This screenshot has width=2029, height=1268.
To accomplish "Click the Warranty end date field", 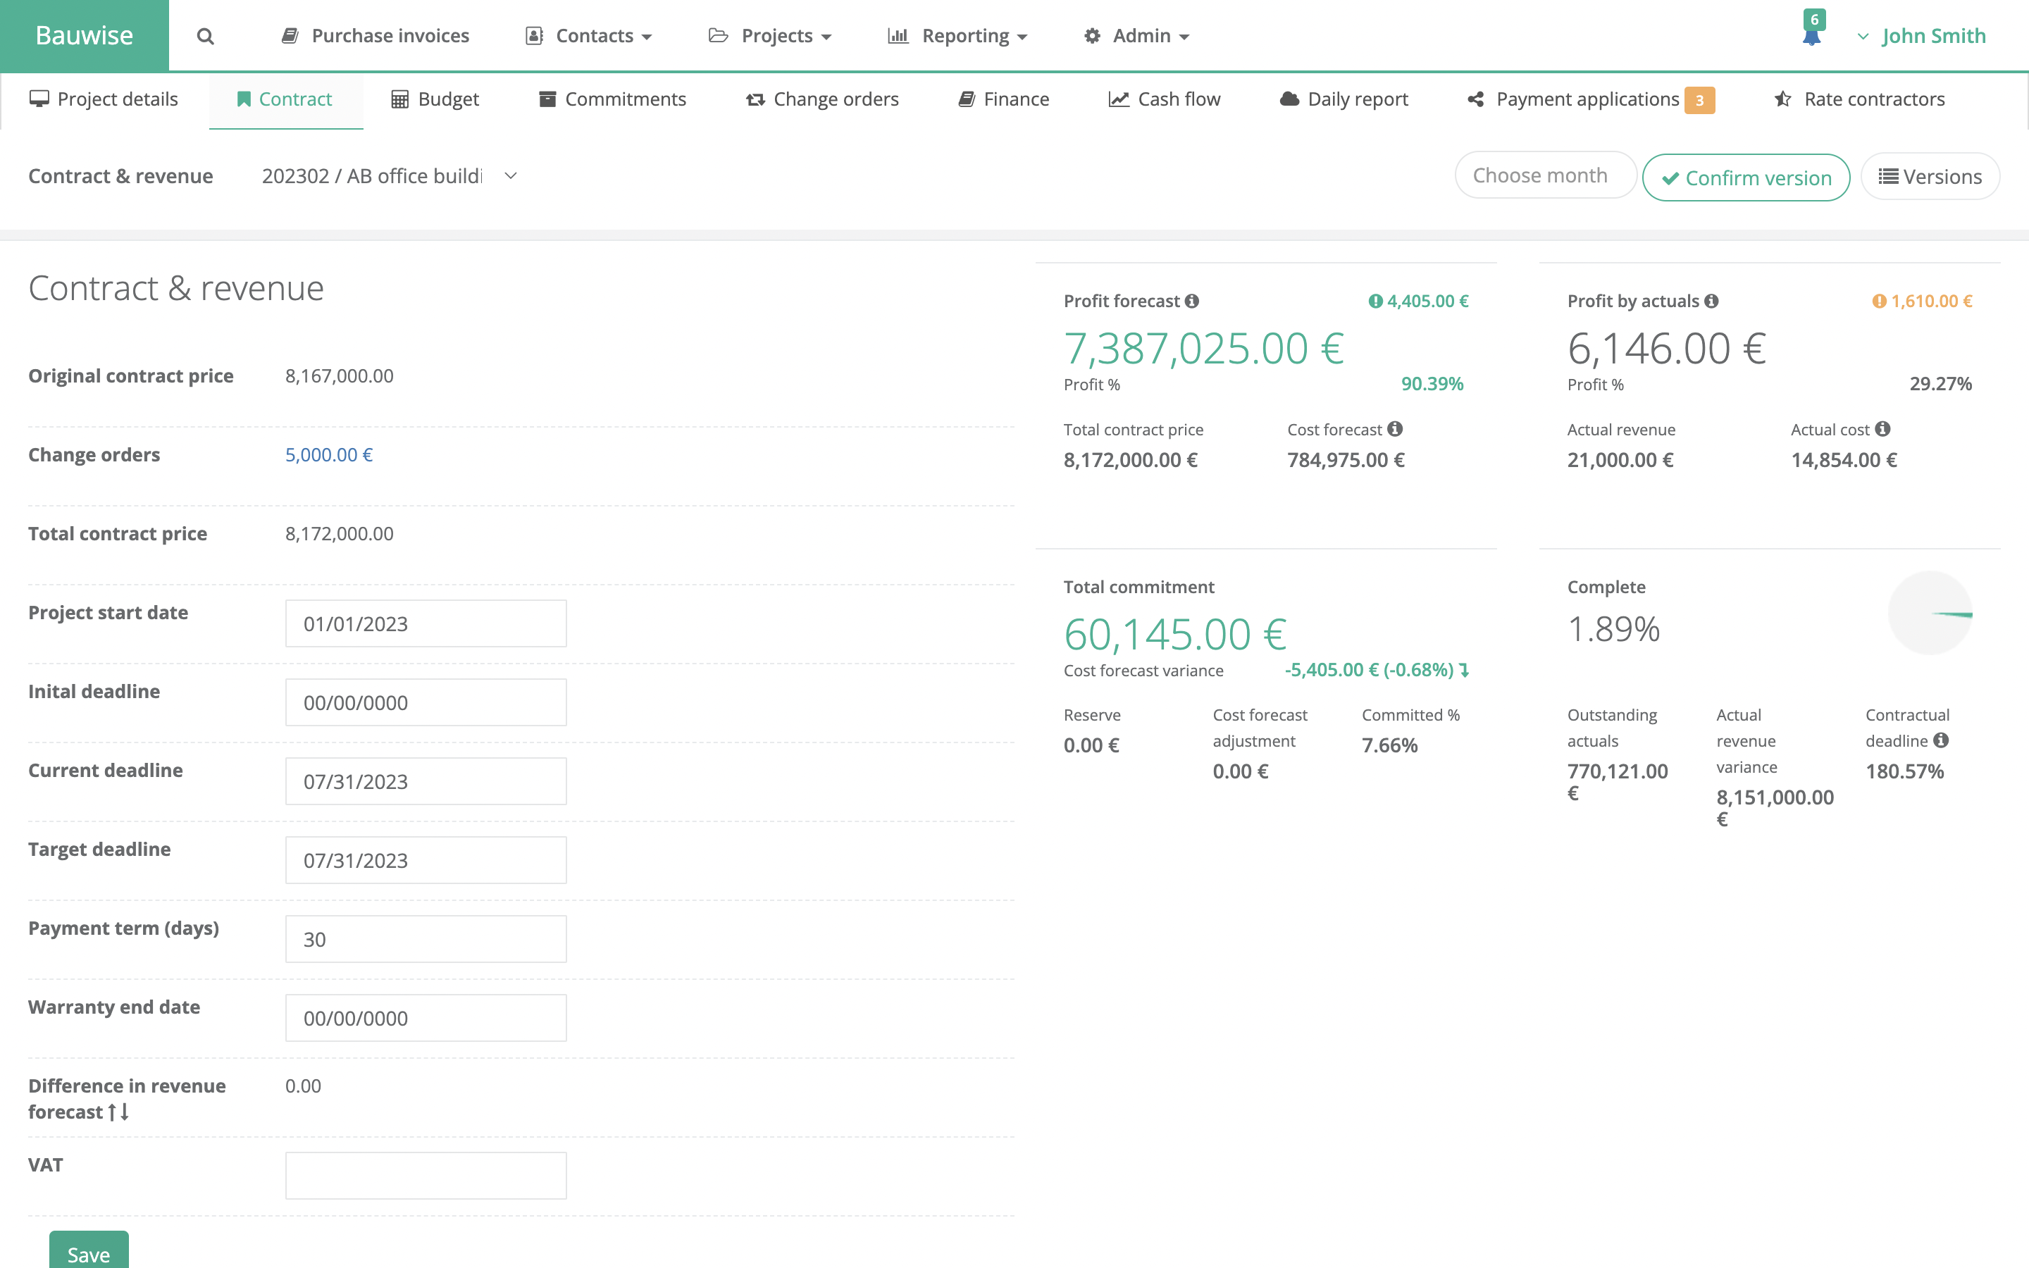I will click(x=426, y=1017).
